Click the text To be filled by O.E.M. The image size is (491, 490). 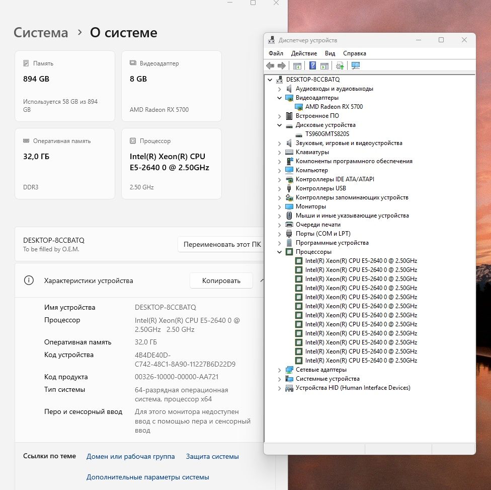[51, 249]
